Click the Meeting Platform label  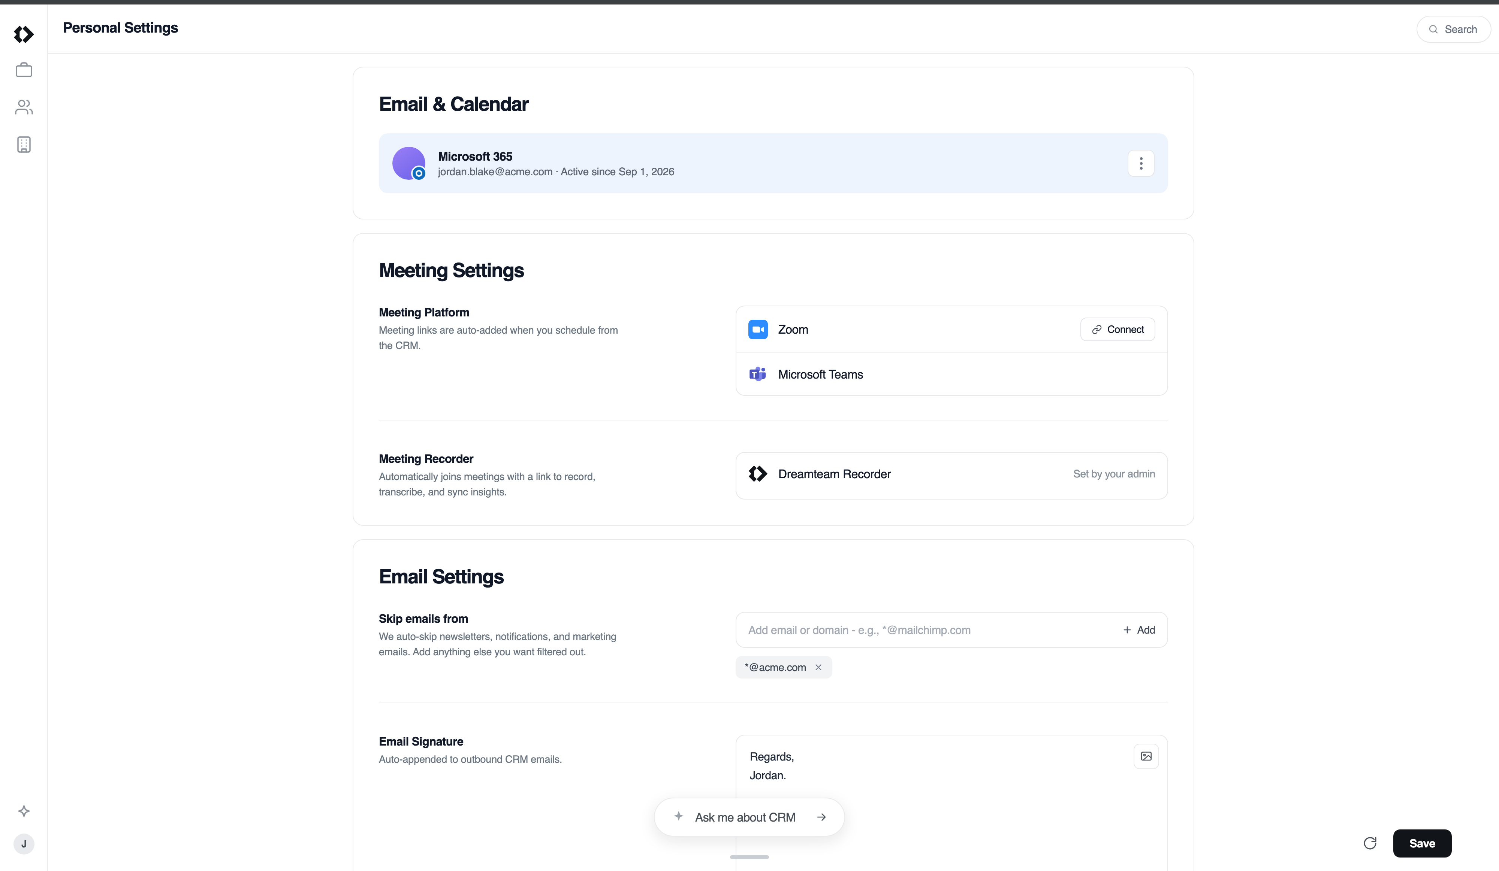click(423, 313)
